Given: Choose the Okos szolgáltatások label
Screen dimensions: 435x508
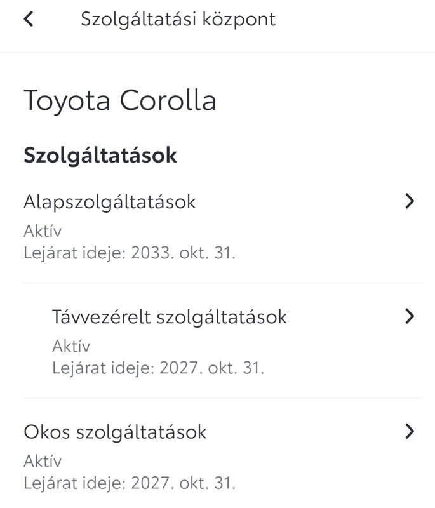Looking at the screenshot, I should point(115,432).
